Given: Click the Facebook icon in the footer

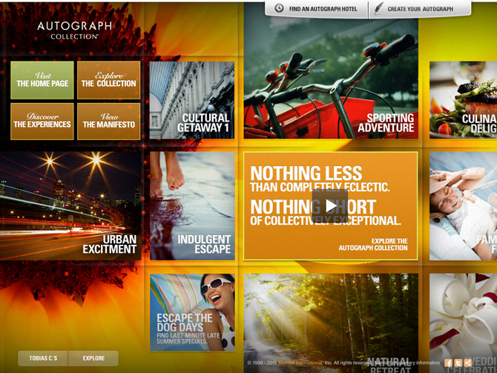Looking at the screenshot, I should [x=449, y=363].
